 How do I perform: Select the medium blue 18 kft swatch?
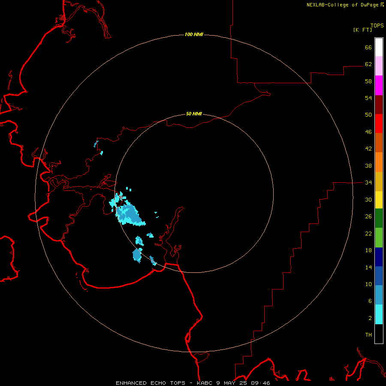click(x=379, y=276)
